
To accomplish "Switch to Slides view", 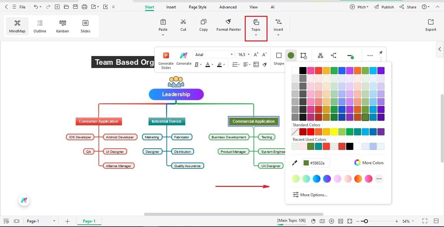I will (85, 26).
